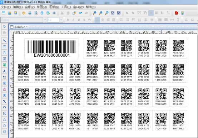
Task: Click the red PDF export icon
Action: [x=176, y=13]
